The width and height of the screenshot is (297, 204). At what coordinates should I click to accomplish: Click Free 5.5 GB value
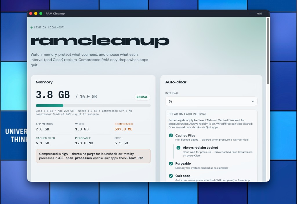click(x=121, y=143)
